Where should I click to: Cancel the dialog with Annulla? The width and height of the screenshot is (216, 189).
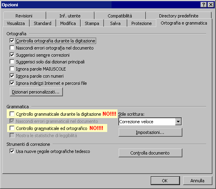pyautogui.click(x=197, y=181)
